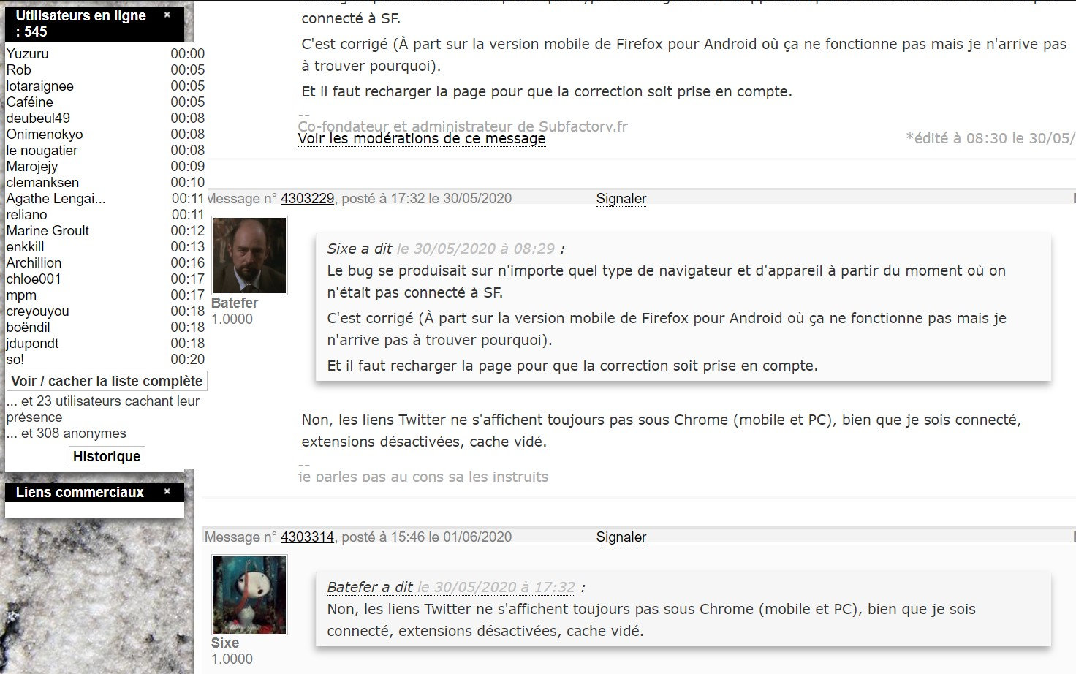1076x674 pixels.
Task: Open the Historique button
Action: pyautogui.click(x=107, y=456)
